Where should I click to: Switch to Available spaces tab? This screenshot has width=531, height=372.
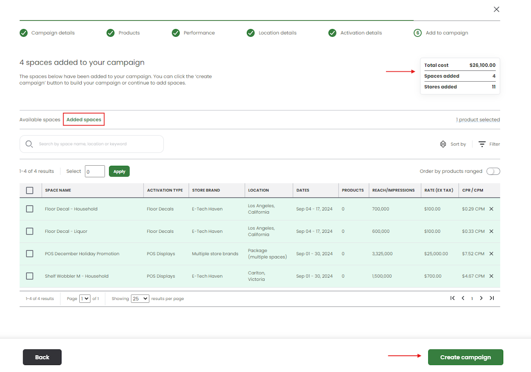pyautogui.click(x=40, y=120)
